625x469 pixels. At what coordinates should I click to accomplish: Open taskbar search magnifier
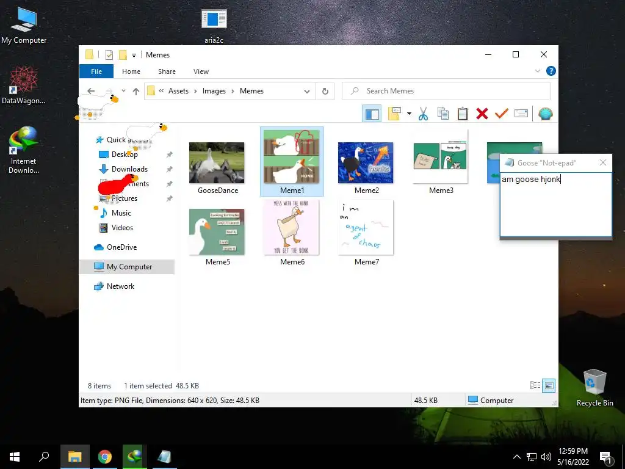[x=44, y=456]
